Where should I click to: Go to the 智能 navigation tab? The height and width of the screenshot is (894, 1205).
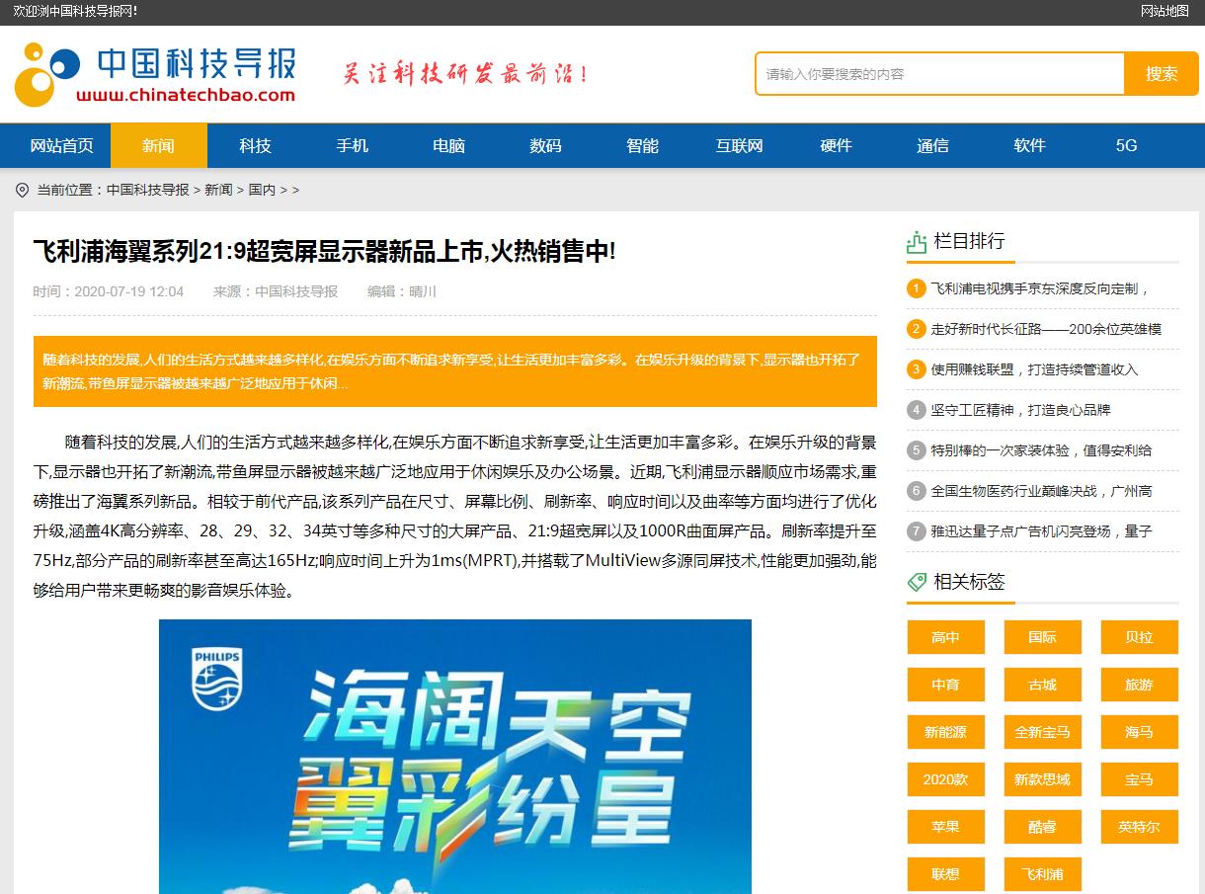(643, 146)
